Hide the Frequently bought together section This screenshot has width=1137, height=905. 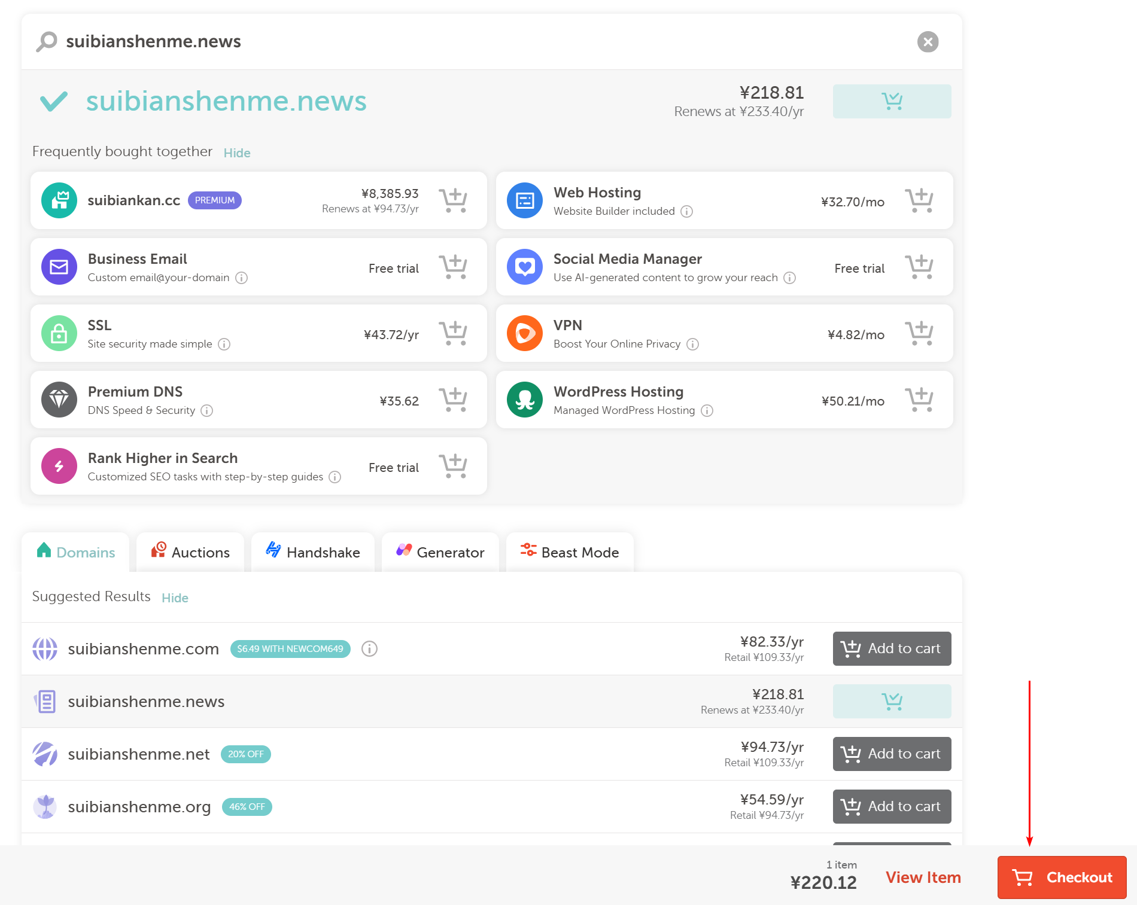(237, 153)
